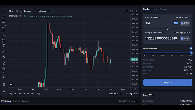Image resolution: width=195 pixels, height=110 pixels.
Task: Select the Text annotation tool
Action: (x=4, y=31)
